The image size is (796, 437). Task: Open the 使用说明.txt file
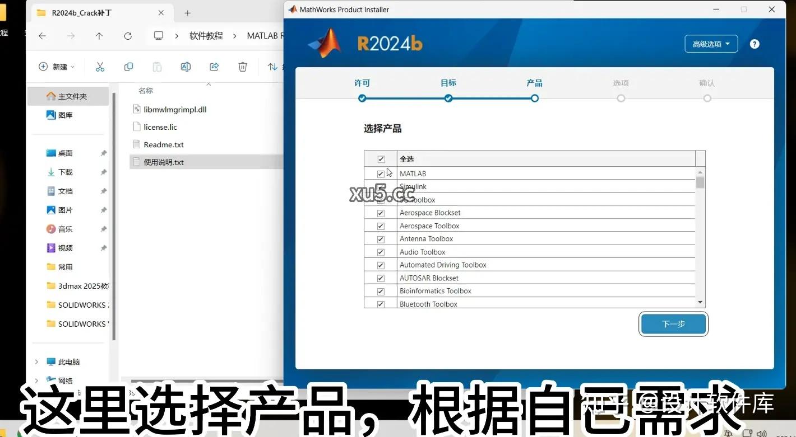pos(163,162)
